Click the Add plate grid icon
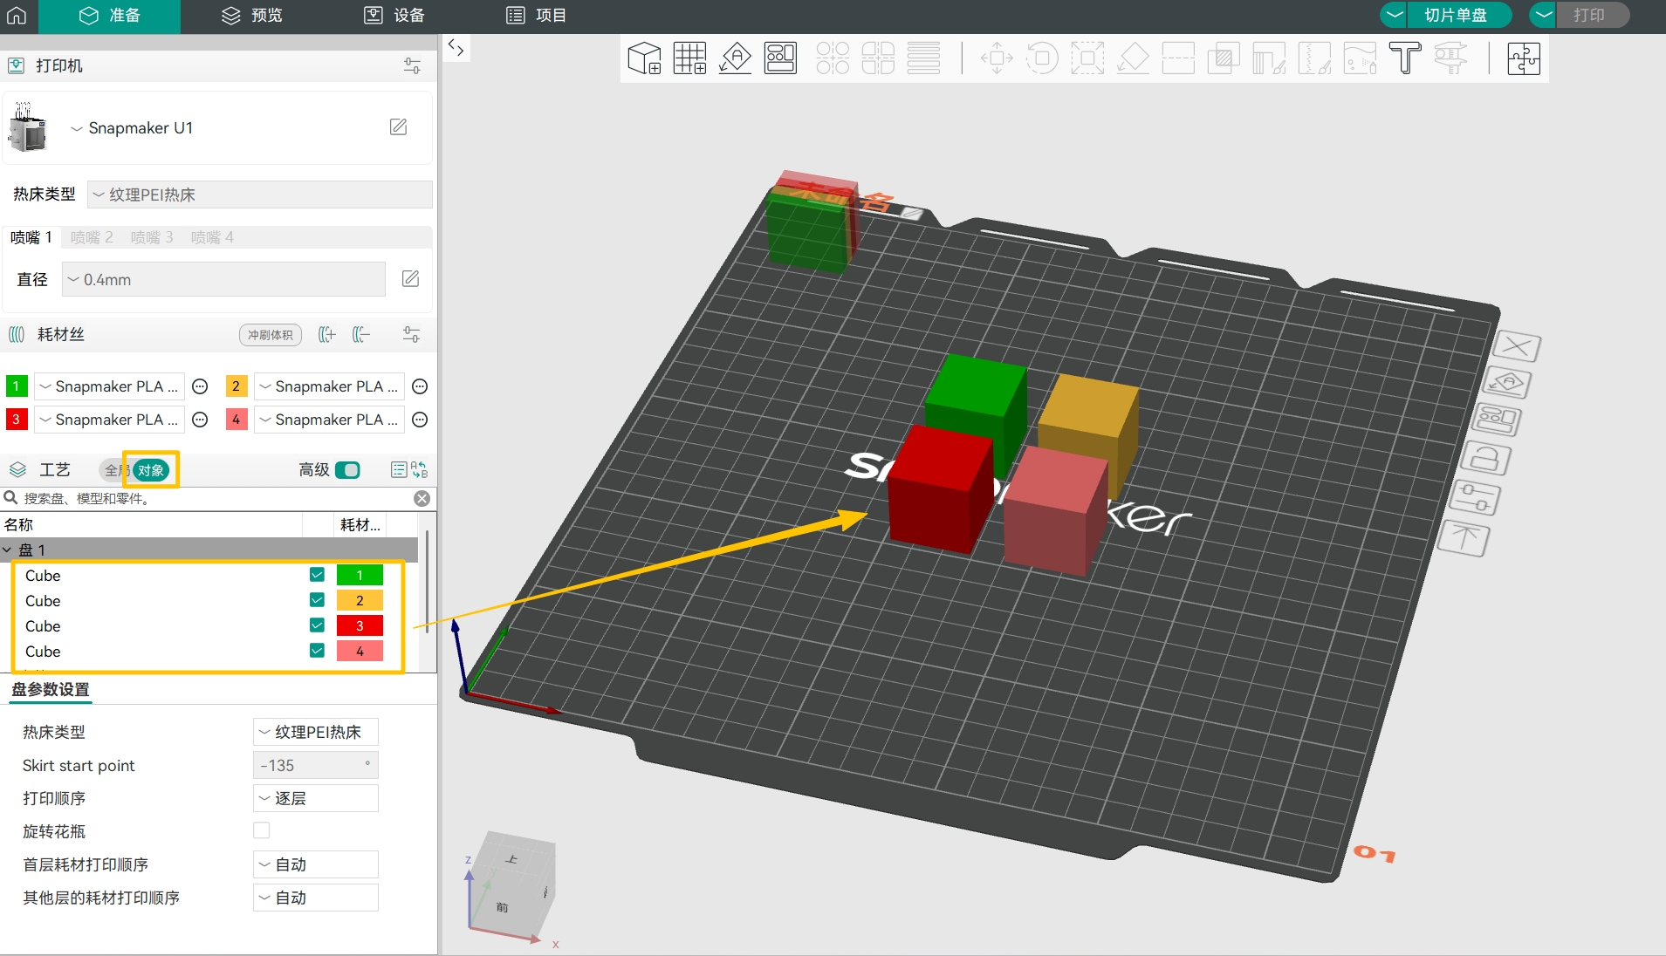The height and width of the screenshot is (956, 1666). 689,58
